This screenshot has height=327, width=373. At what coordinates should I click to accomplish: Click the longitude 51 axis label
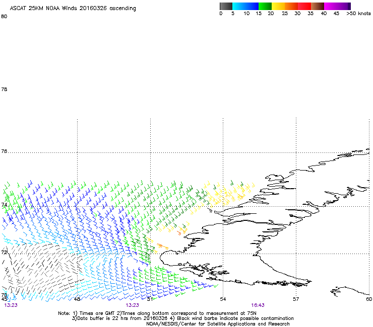click(x=150, y=299)
